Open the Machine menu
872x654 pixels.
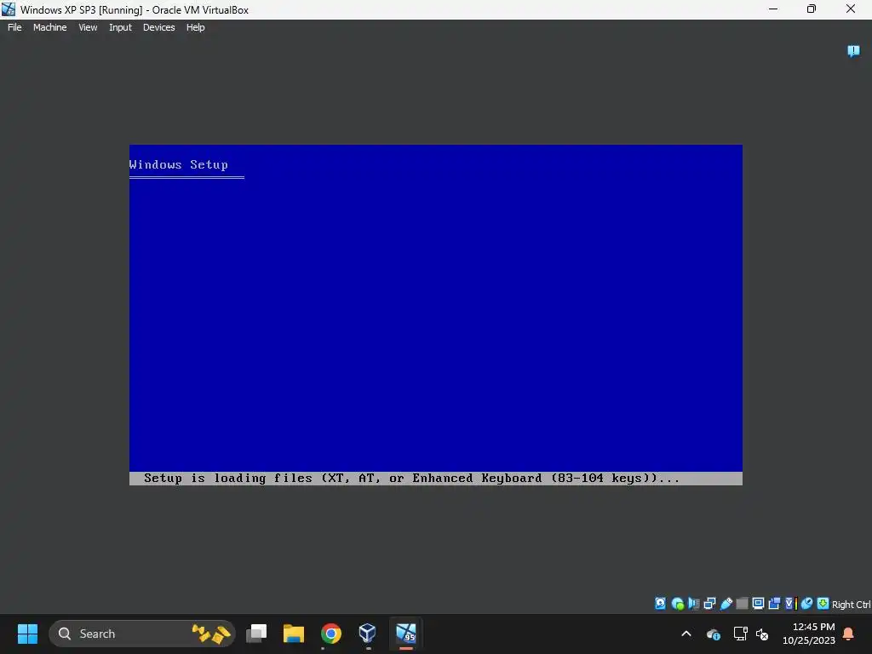49,27
